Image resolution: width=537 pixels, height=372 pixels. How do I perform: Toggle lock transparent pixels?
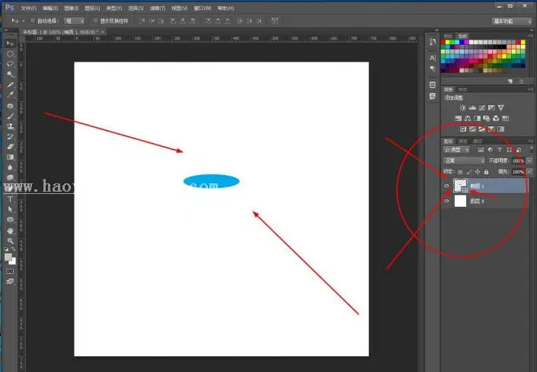click(x=460, y=172)
